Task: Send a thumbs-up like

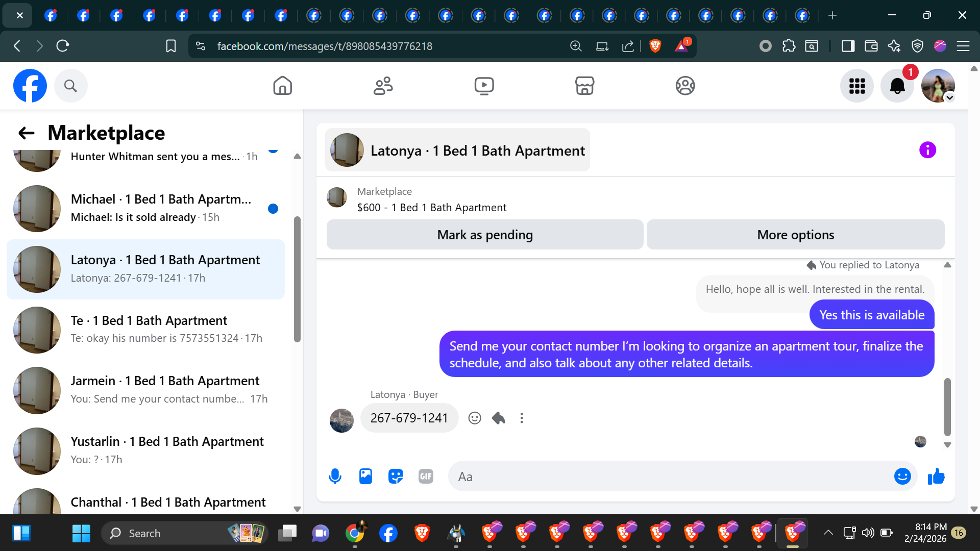Action: 936,477
